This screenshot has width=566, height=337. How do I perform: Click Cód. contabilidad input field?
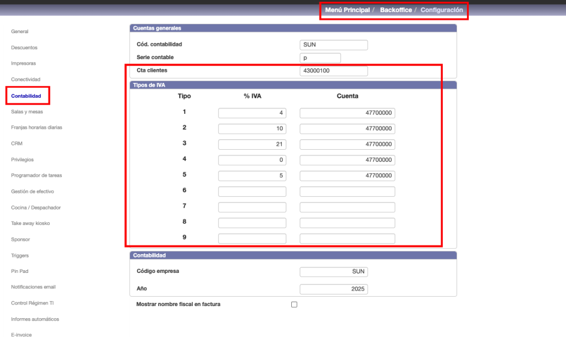(334, 45)
